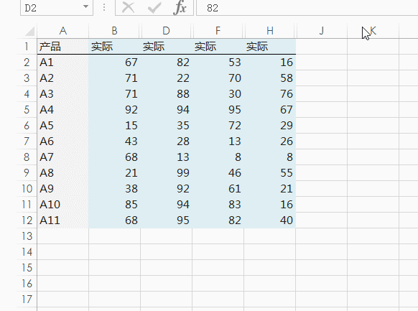Select the A3 product cell

63,94
